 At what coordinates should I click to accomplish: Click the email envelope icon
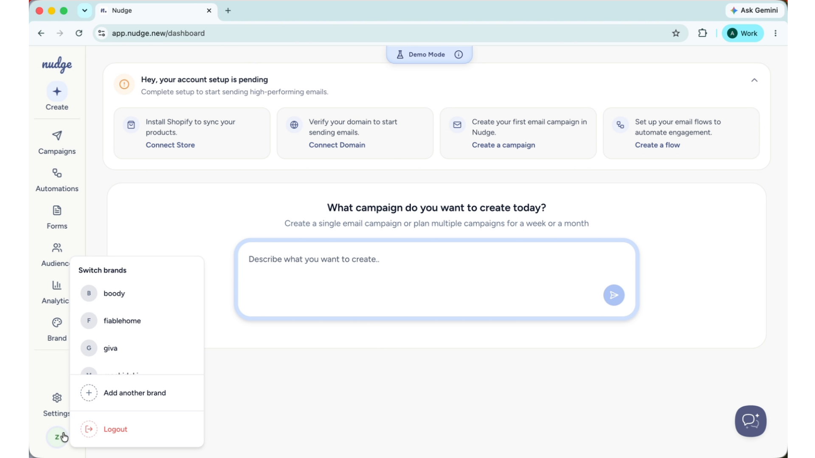click(457, 125)
